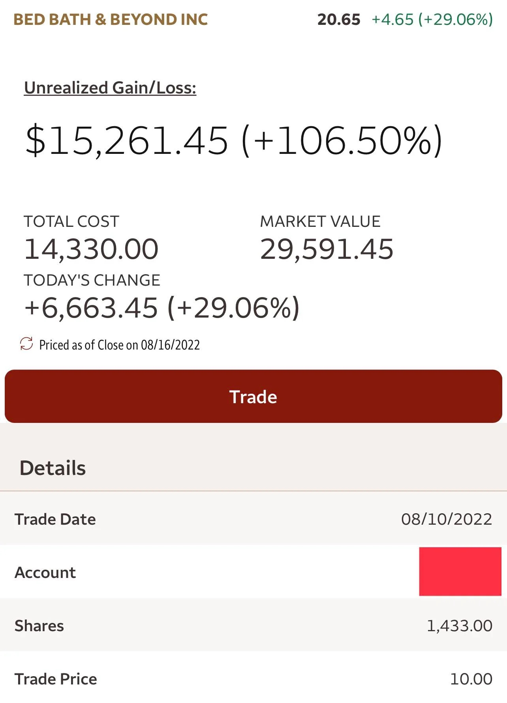Tap the Priced as of Close text
This screenshot has width=507, height=703.
[x=119, y=345]
